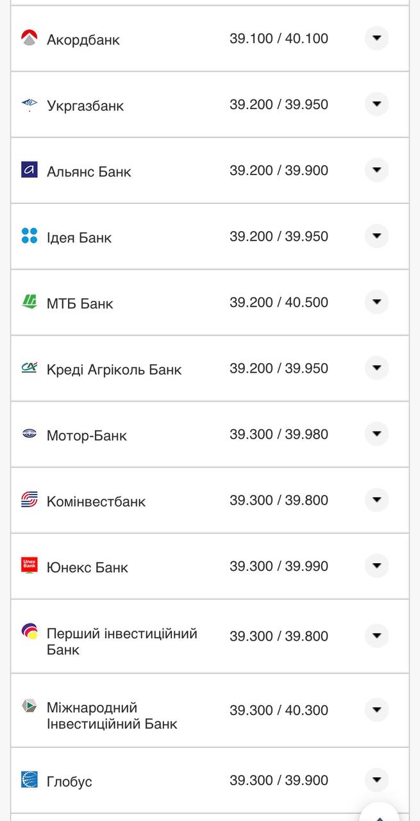Screen dimensions: 420x821
Task: Click the Акордбанк red logo icon
Action: tap(29, 38)
